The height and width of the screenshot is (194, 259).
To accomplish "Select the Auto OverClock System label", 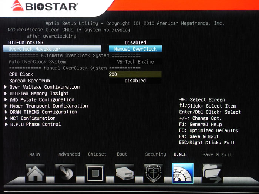I will point(37,62).
